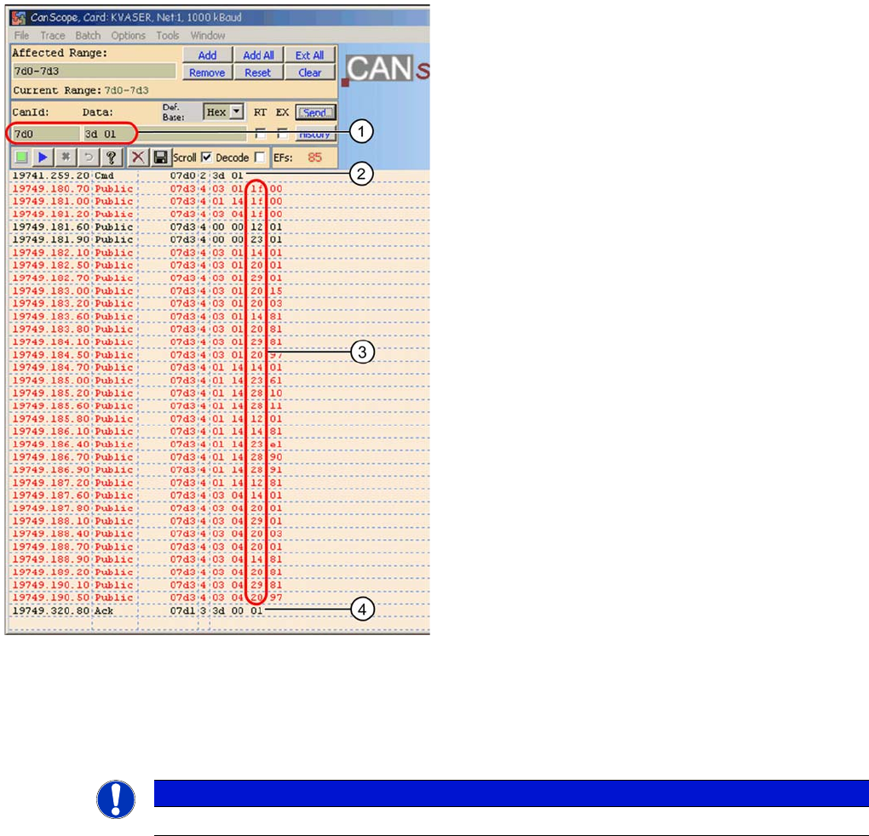Enable the Decode checkbox
This screenshot has width=869, height=836.
click(259, 157)
